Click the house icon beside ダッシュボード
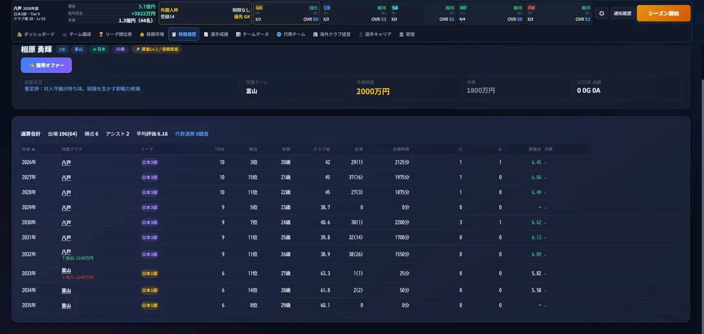This screenshot has height=334, width=704. 20,34
